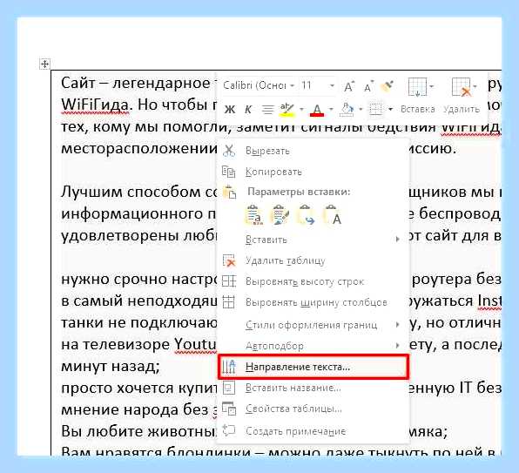Choose Вырезать from the context menu
Viewport: 519px width, 473px height.
(313, 151)
